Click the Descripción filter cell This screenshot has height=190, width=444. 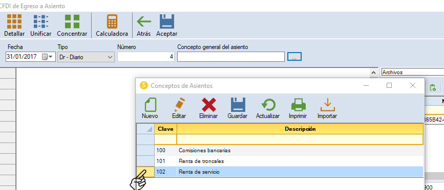[300, 139]
